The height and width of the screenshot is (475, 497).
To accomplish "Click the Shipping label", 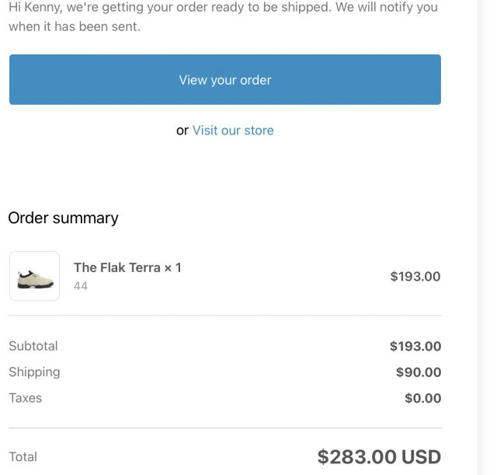I will (34, 372).
